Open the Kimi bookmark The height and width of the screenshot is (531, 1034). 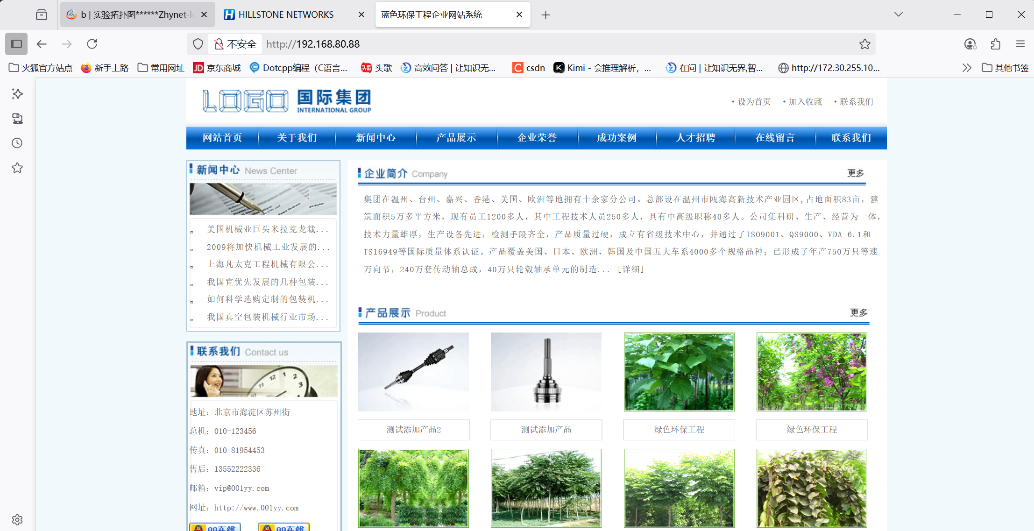pos(602,68)
